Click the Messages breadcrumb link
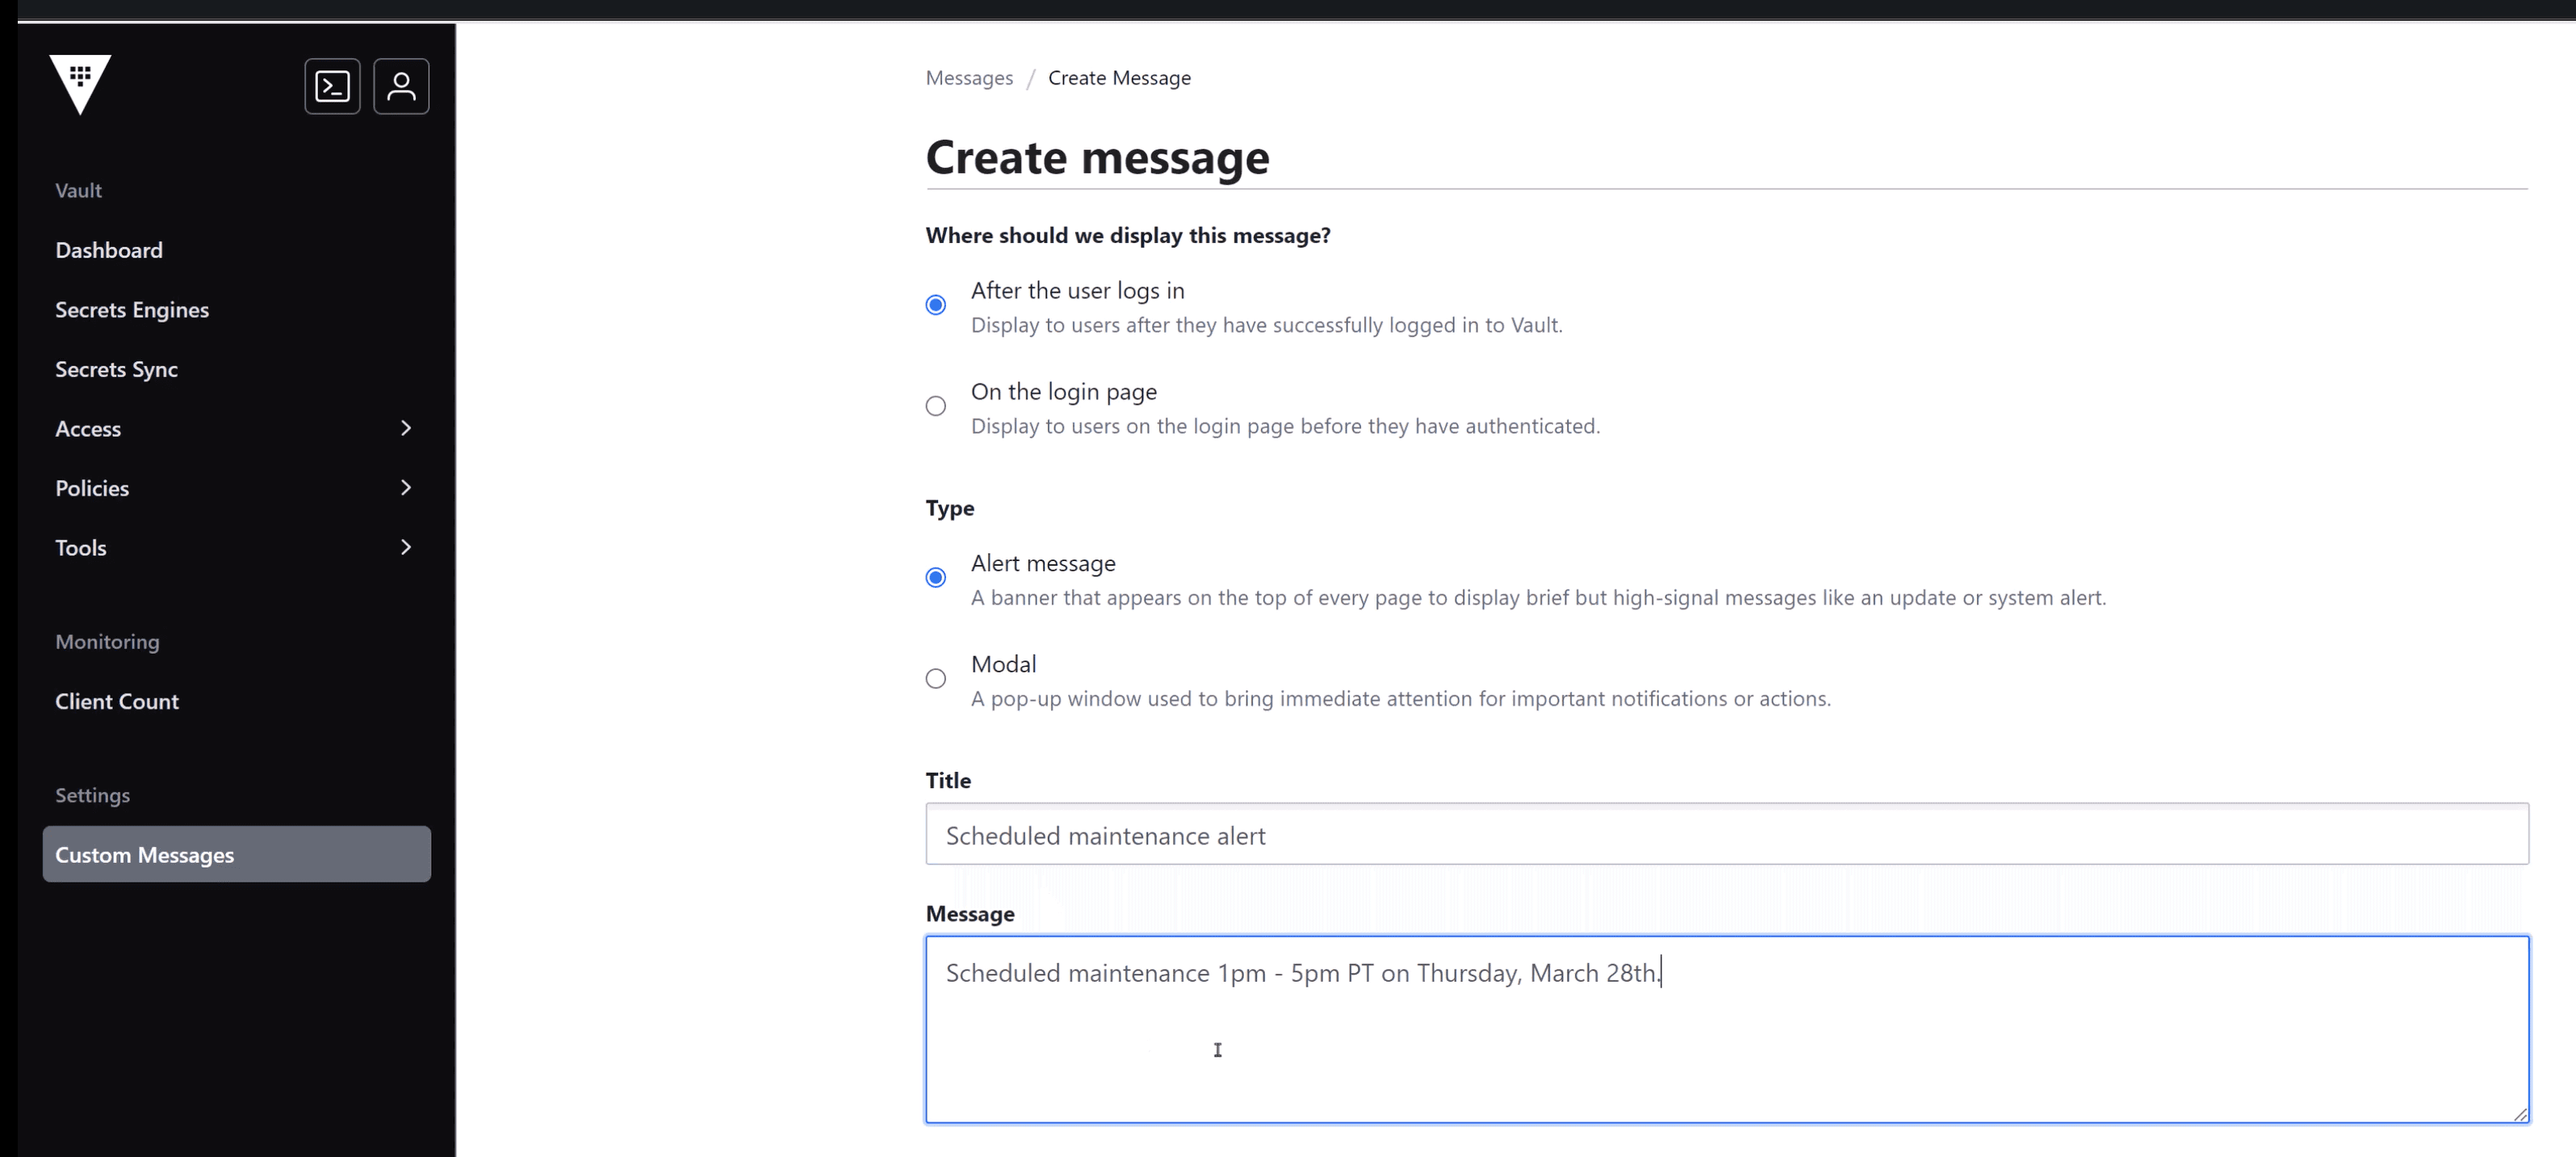2576x1157 pixels. (968, 78)
